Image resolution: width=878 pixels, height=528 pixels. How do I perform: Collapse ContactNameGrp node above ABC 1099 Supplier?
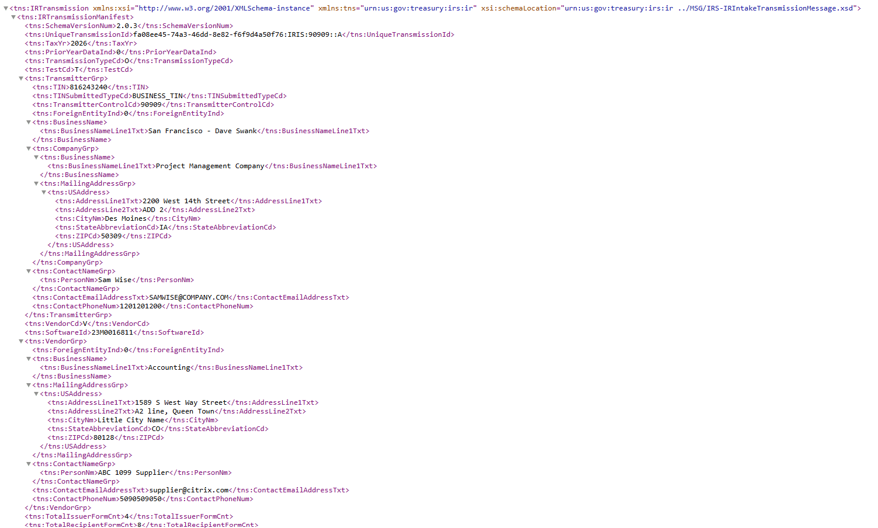tap(29, 464)
